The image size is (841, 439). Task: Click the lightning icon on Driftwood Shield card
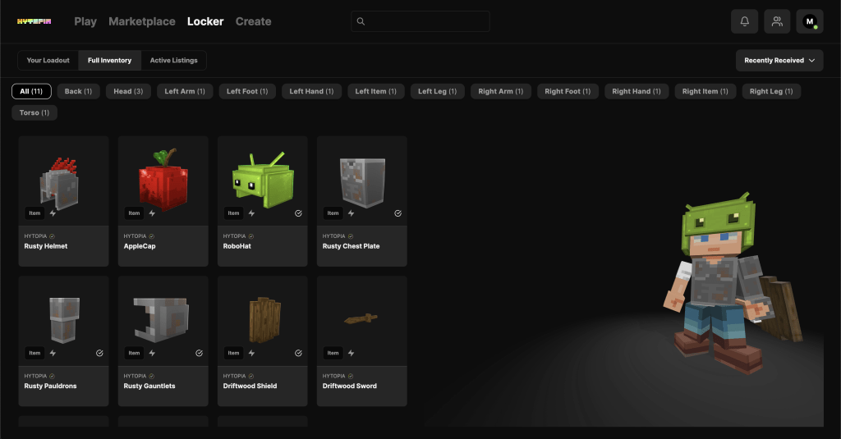coord(252,354)
